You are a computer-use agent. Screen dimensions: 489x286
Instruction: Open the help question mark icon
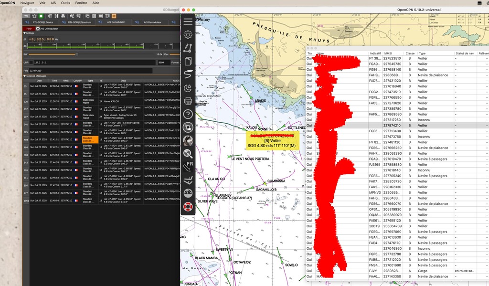click(188, 114)
